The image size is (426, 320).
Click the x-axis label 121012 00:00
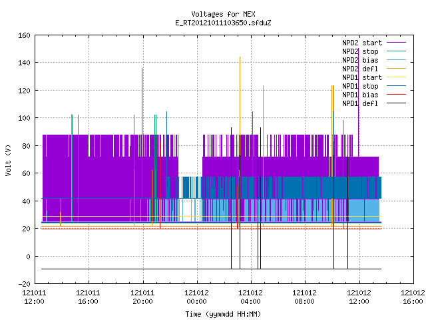pyautogui.click(x=196, y=297)
